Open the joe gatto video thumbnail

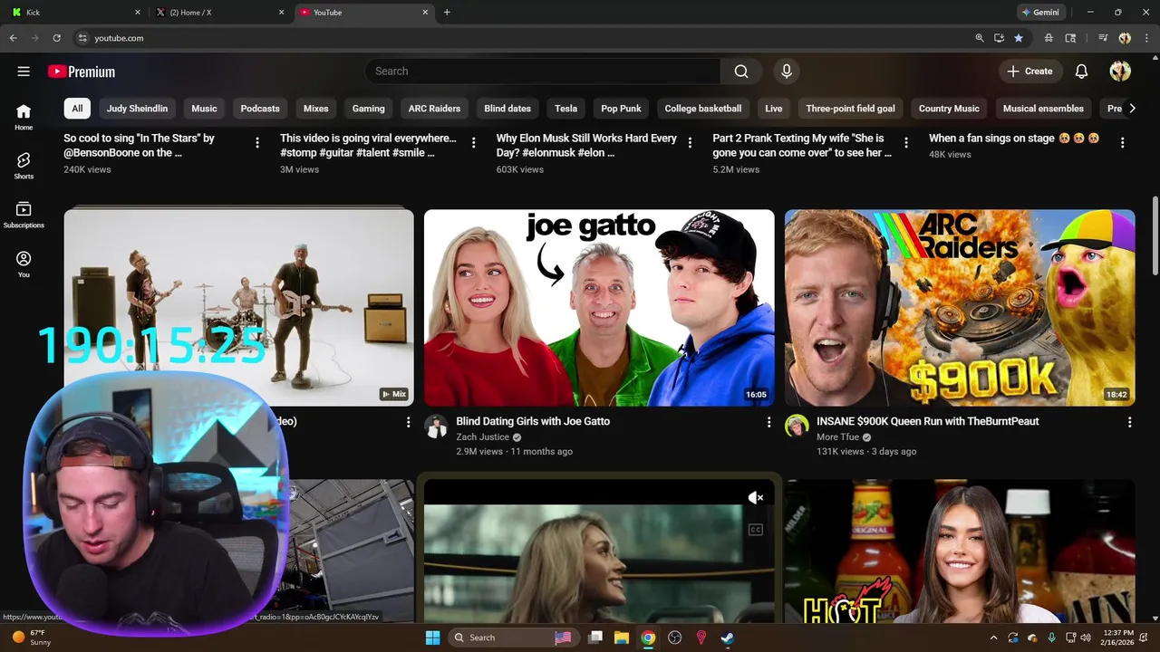(x=599, y=308)
